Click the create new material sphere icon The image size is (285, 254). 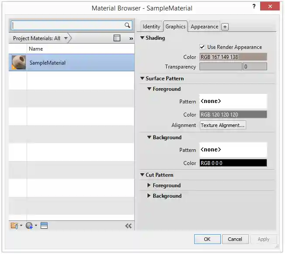[29, 226]
